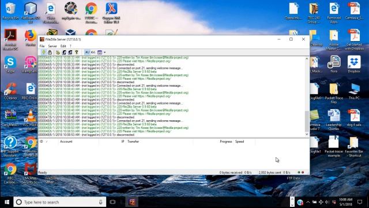Select the 'dog 4 sale' PDF icon

[x=354, y=118]
